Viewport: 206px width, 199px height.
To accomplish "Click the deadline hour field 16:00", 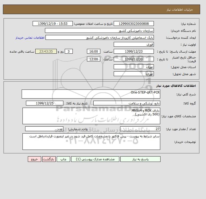I will click(94, 52).
